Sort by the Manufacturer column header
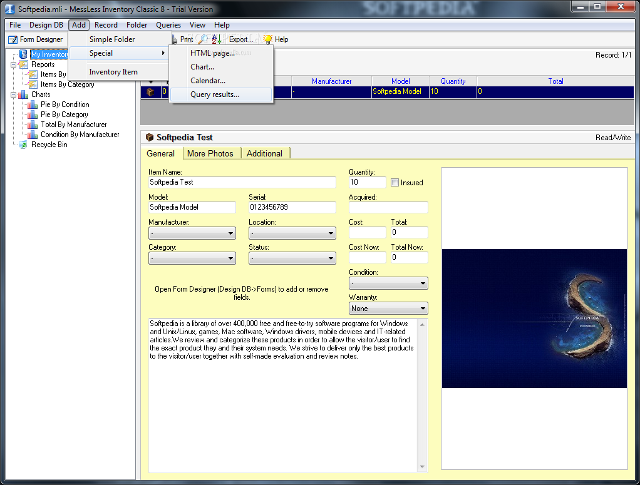 tap(331, 81)
